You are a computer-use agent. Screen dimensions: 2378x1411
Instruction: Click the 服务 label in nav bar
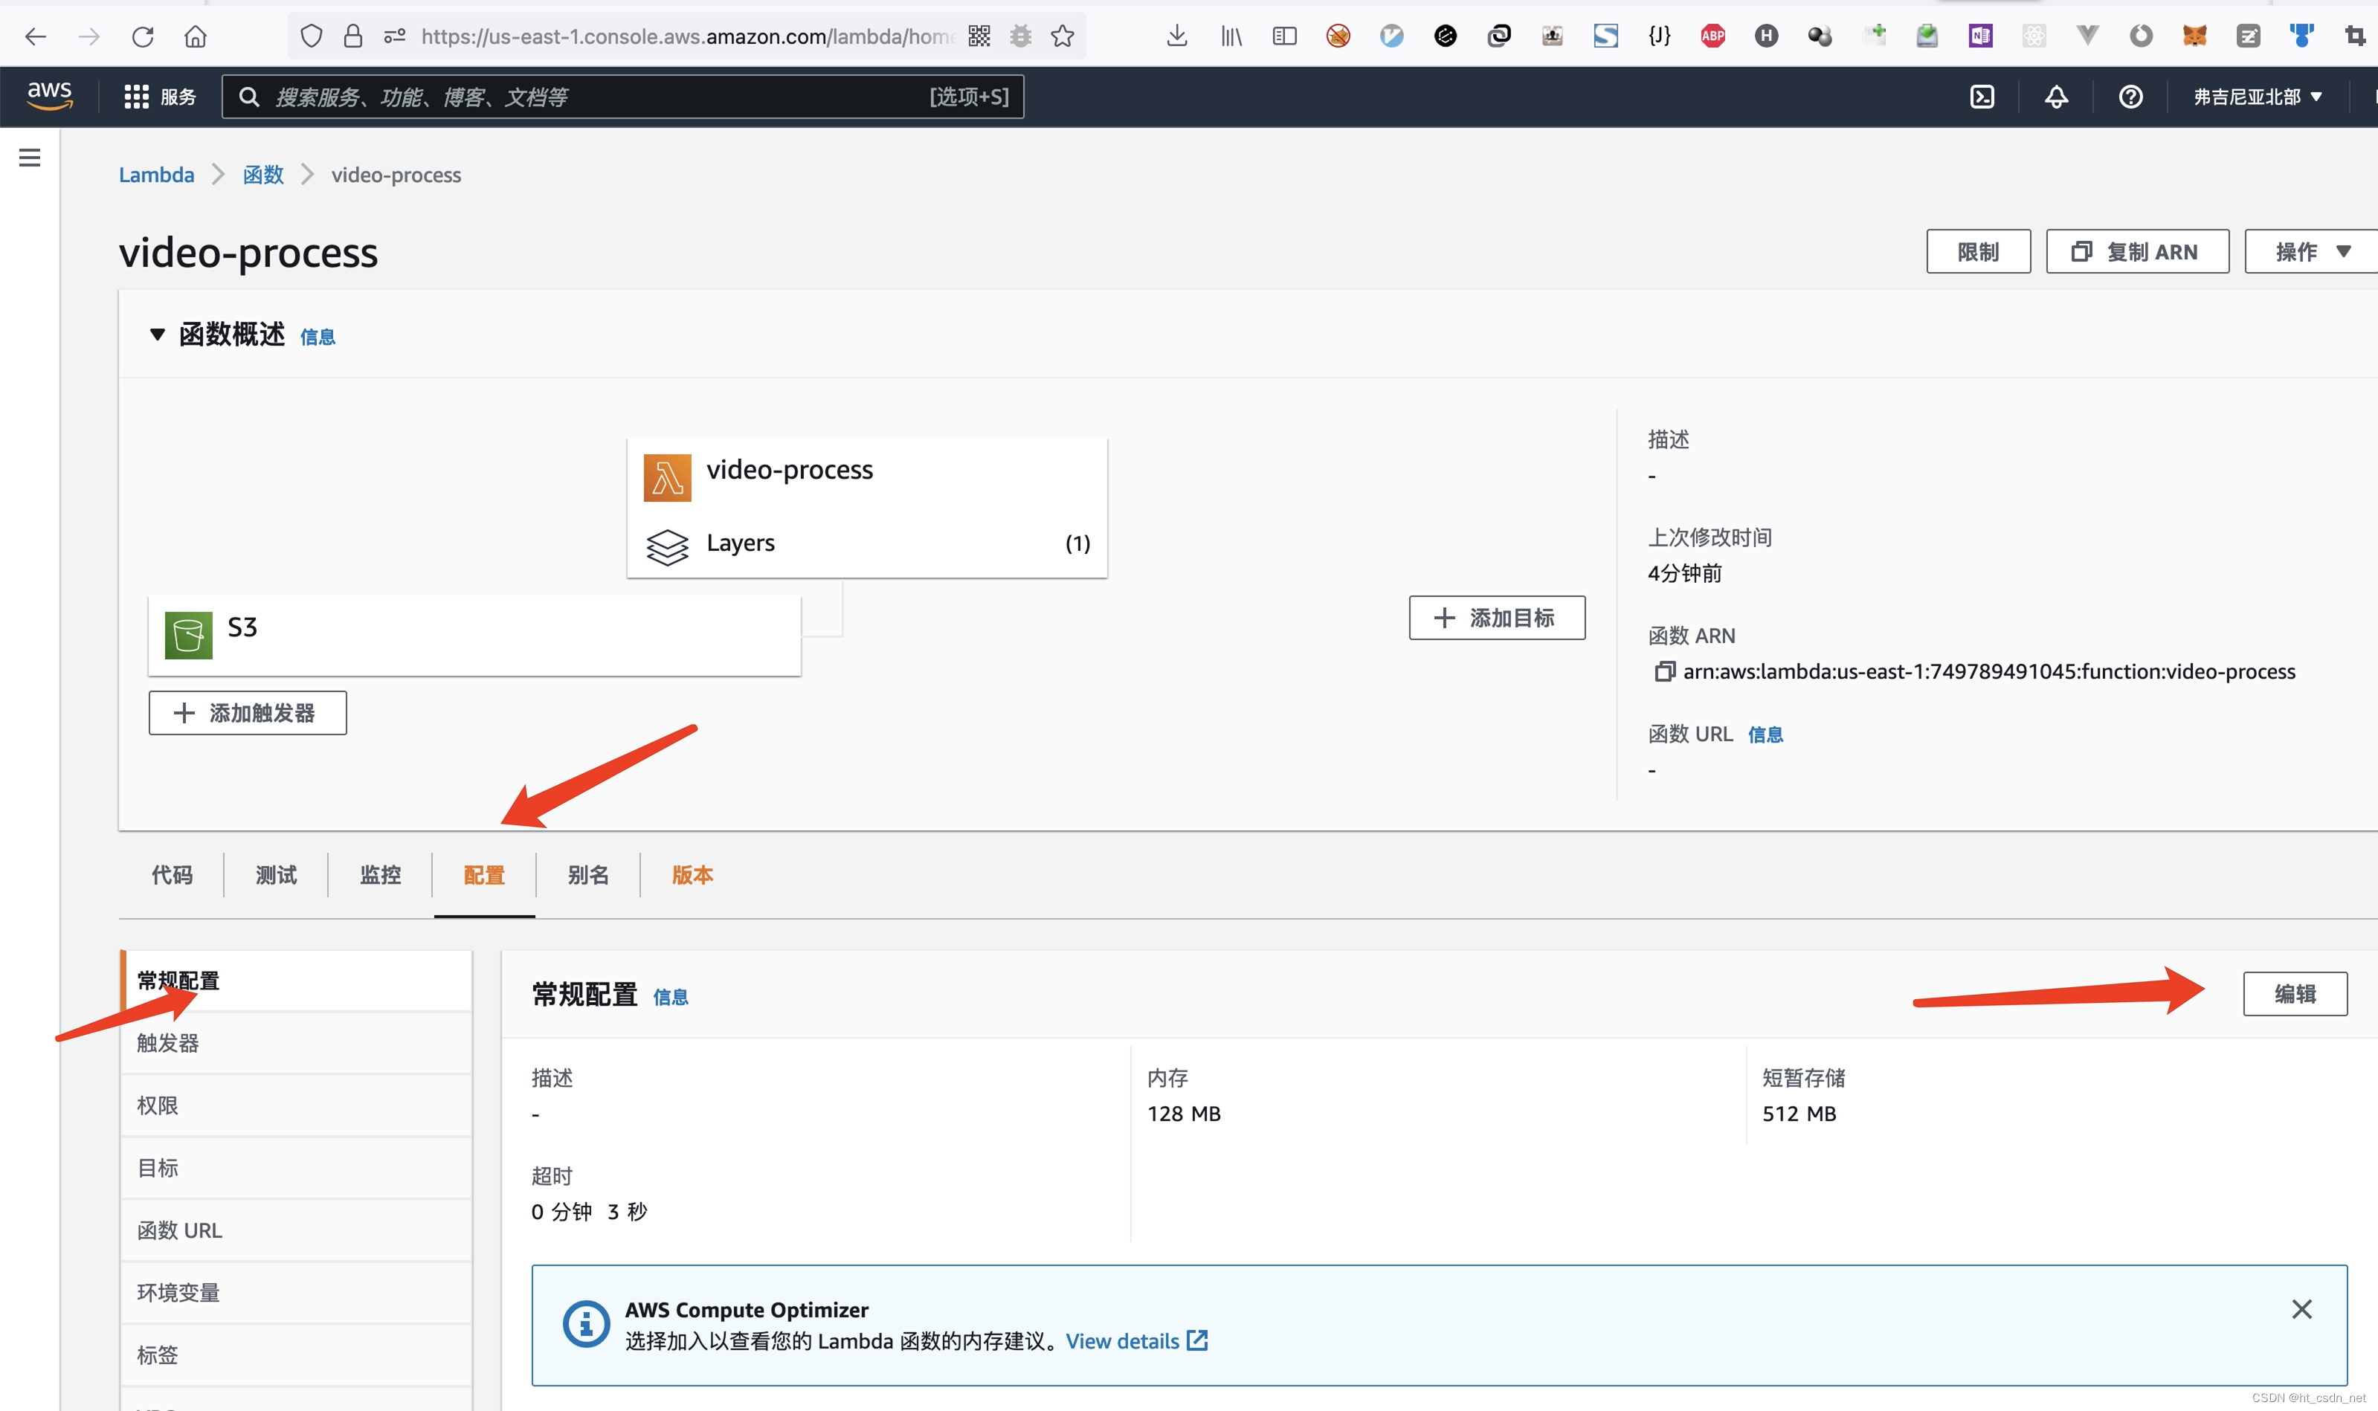click(x=178, y=96)
